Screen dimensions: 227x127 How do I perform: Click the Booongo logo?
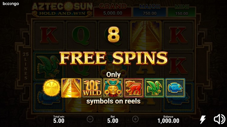click(11, 4)
